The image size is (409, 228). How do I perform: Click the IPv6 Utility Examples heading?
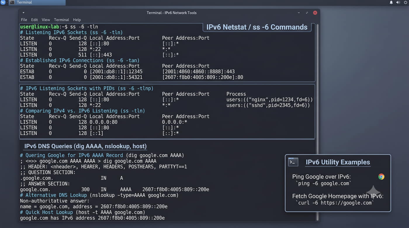coord(338,162)
